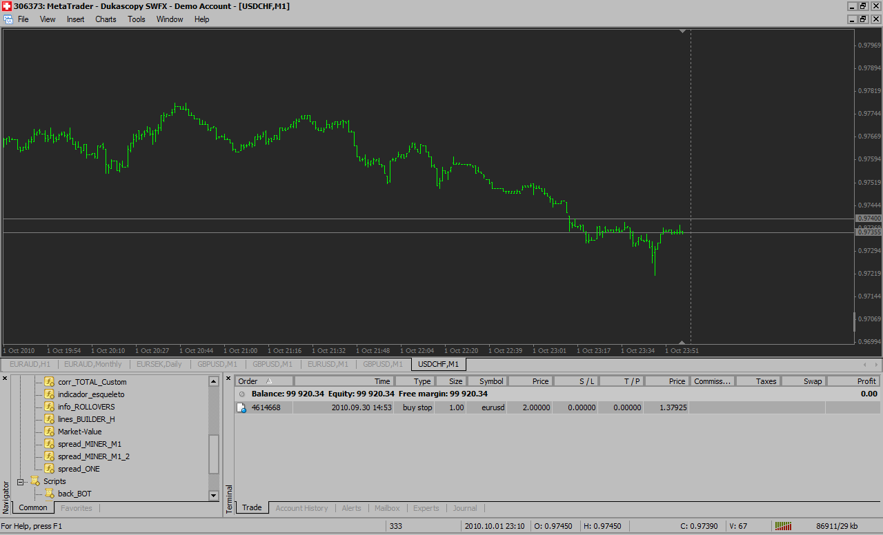Click the circle icon beside Balance

coord(241,394)
